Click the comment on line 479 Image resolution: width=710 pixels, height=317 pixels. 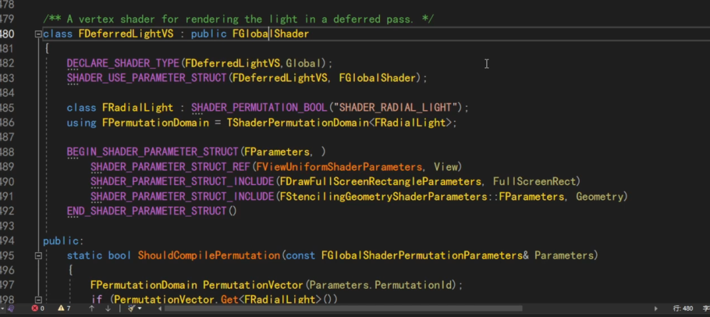point(239,19)
